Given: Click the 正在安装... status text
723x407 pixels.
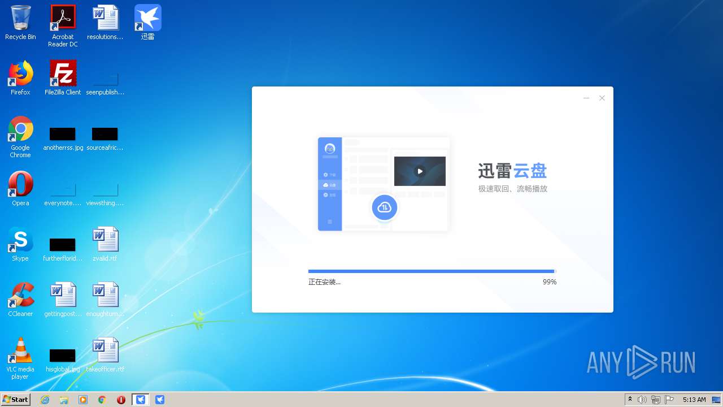Looking at the screenshot, I should click(x=325, y=282).
